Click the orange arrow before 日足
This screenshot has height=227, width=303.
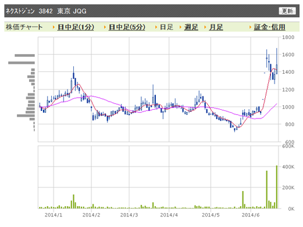point(156,27)
